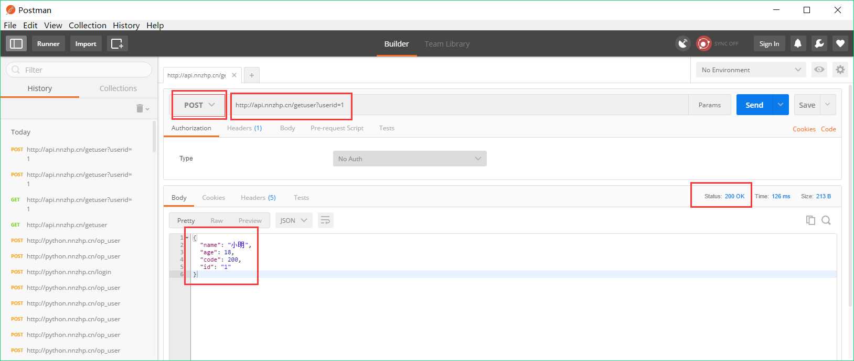Open the File menu
854x361 pixels.
click(10, 25)
